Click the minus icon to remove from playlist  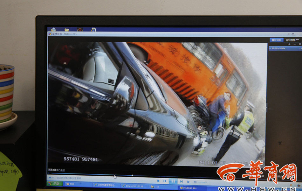(x=295, y=44)
